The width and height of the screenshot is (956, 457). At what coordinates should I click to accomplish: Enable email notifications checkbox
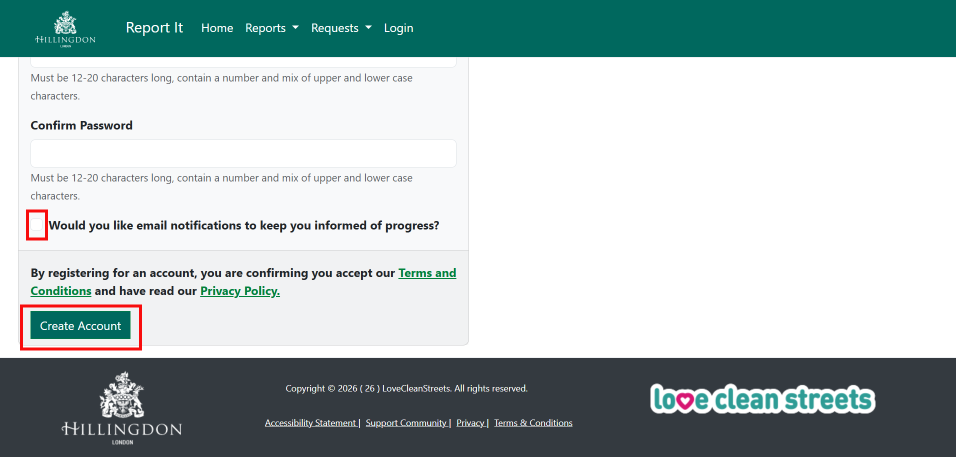tap(36, 224)
